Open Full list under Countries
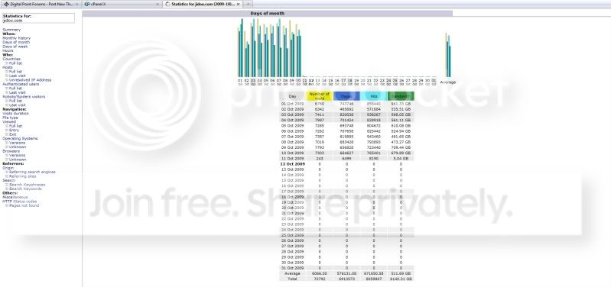Image resolution: width=611 pixels, height=287 pixels. click(x=15, y=63)
